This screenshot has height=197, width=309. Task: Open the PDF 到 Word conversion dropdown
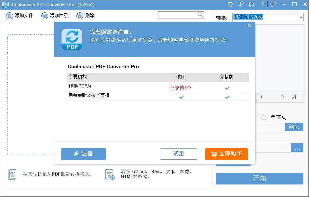pos(268,17)
